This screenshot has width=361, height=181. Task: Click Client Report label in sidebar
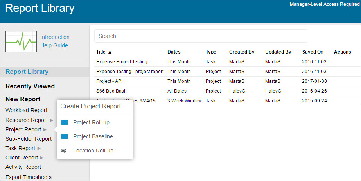[x=22, y=158]
